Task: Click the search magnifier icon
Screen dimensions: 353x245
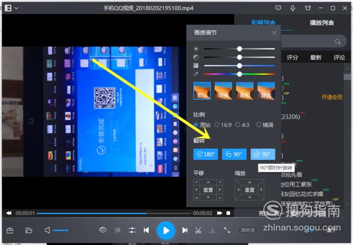Action: pos(338,41)
